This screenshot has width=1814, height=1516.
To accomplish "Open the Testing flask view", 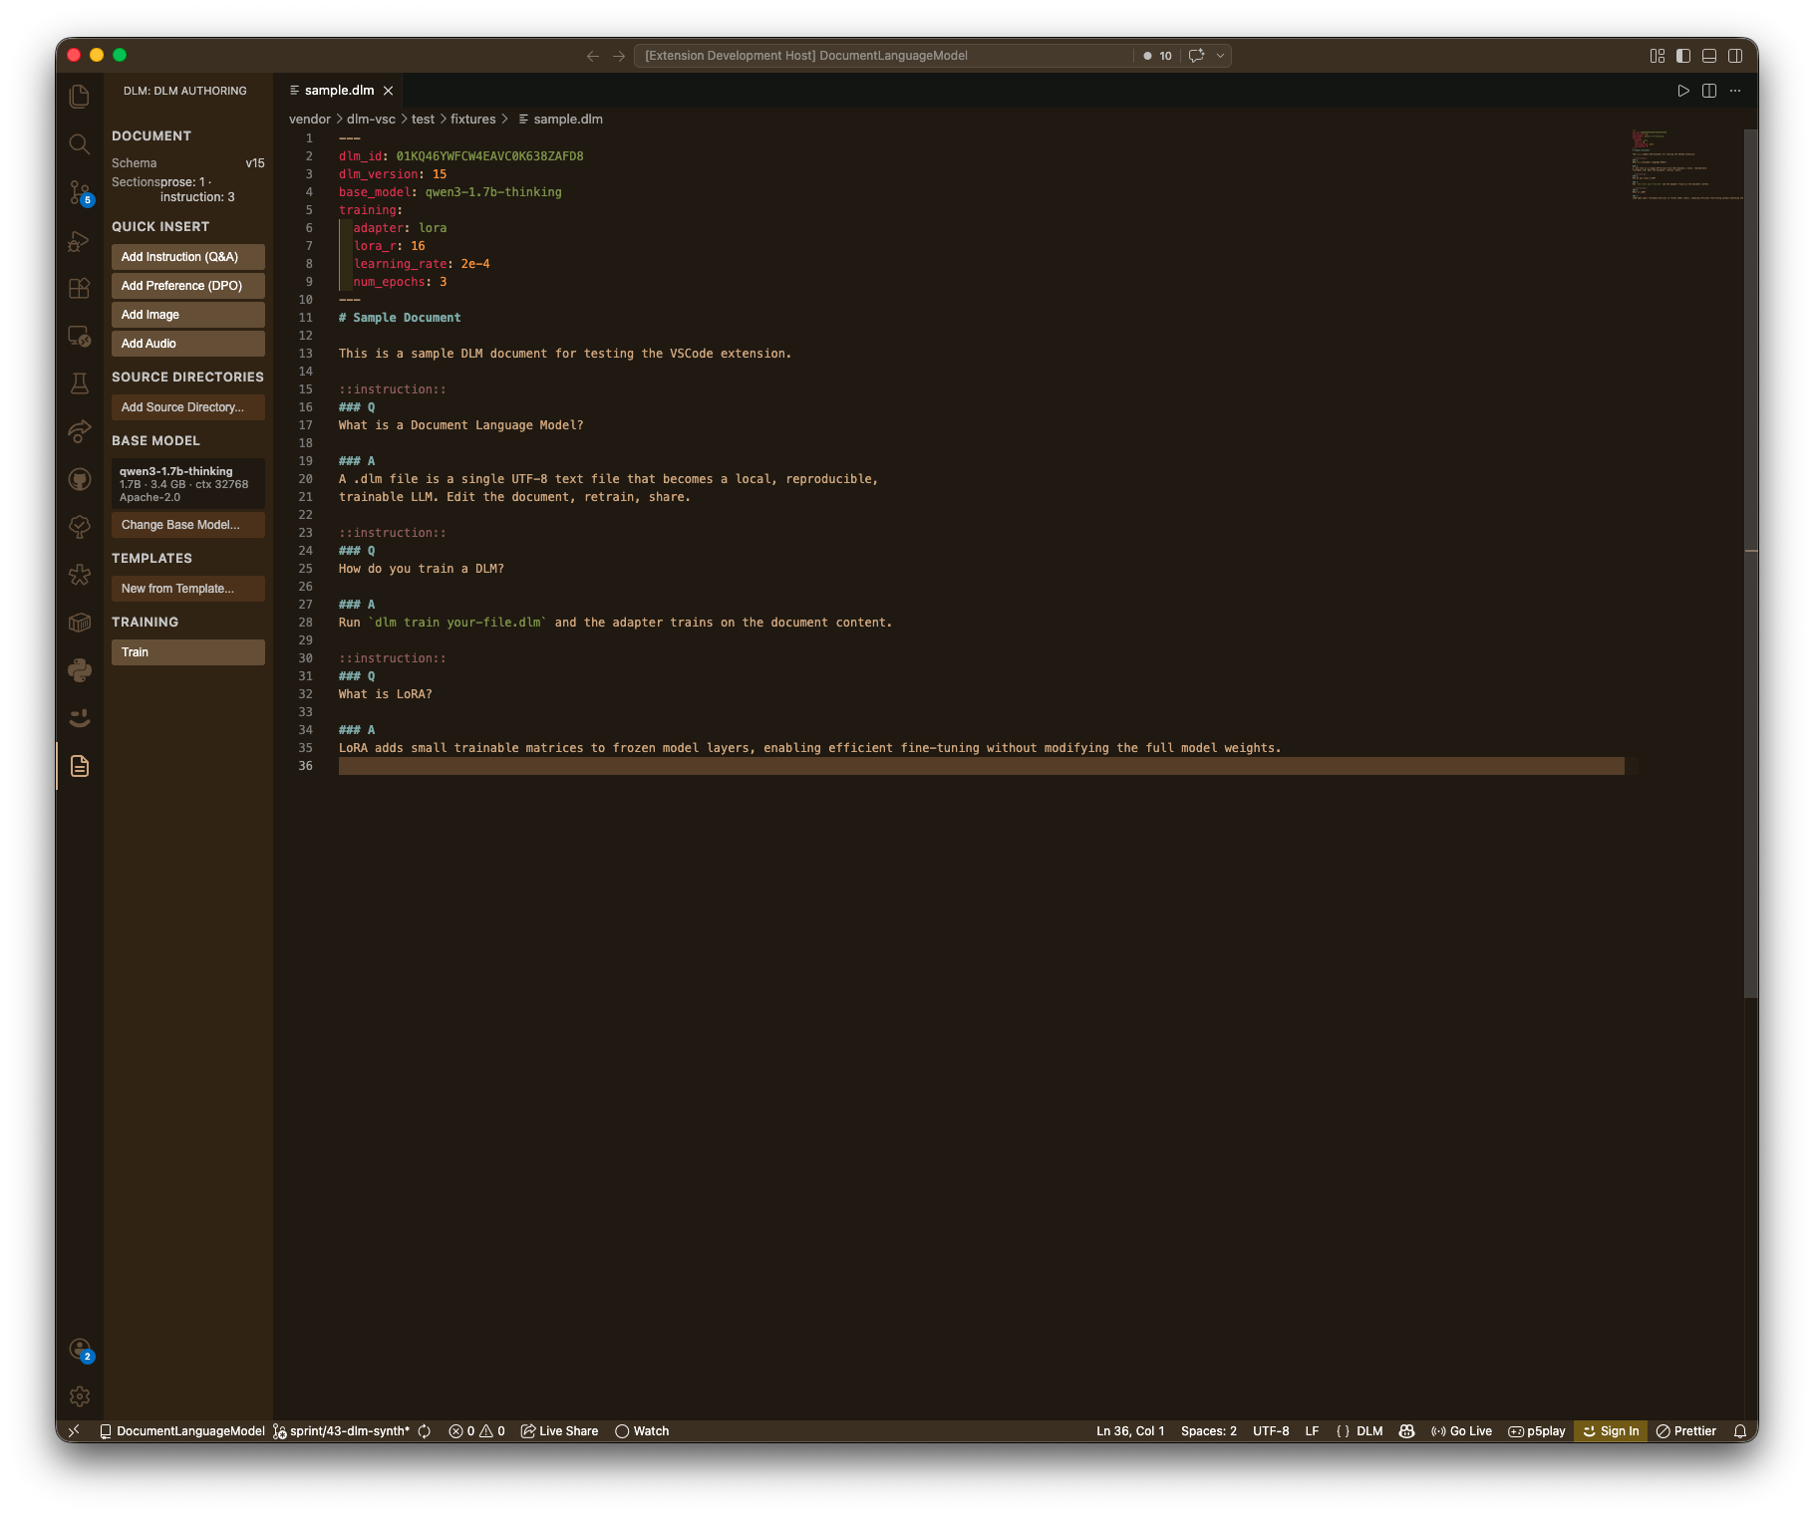I will coord(80,383).
